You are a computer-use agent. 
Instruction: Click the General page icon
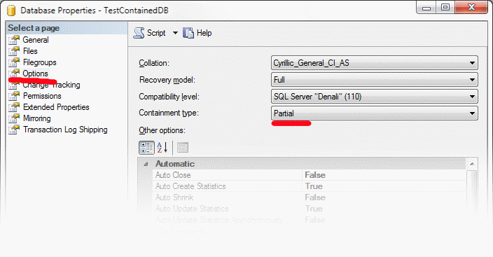click(x=14, y=40)
